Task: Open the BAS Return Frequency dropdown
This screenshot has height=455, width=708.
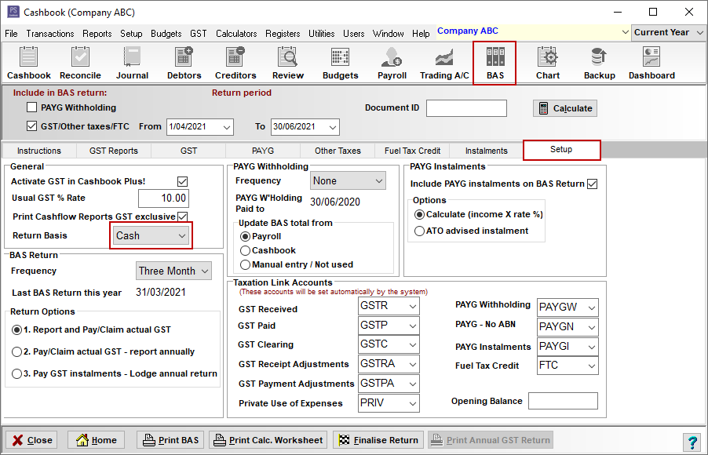Action: [173, 271]
